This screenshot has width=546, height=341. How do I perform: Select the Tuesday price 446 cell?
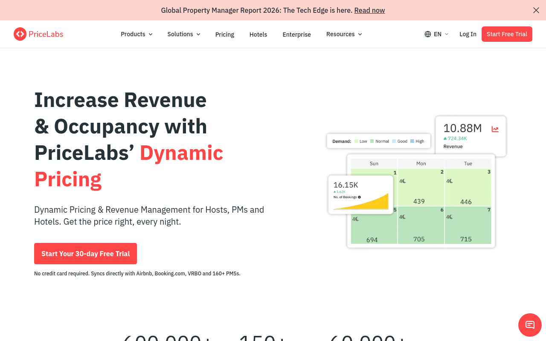click(468, 187)
